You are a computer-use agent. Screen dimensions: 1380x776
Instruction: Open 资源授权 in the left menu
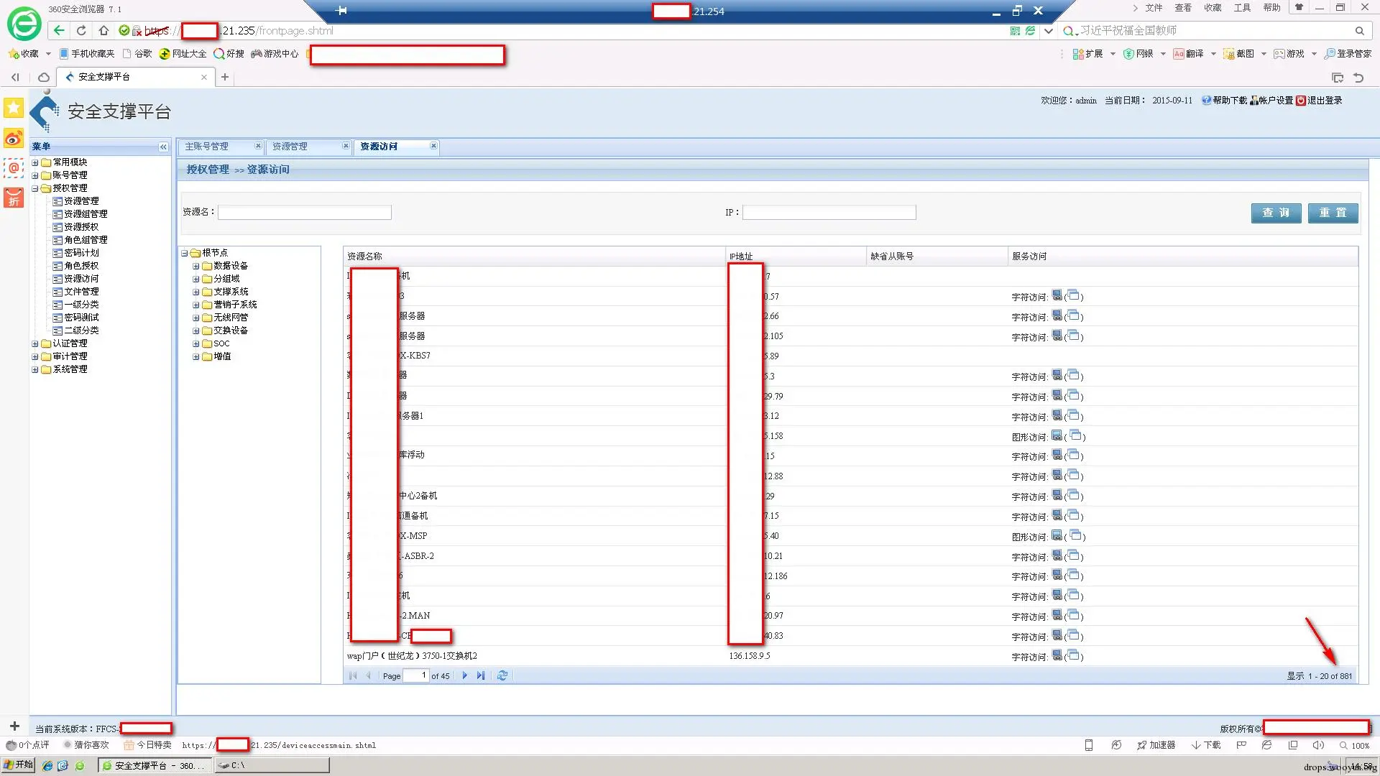pyautogui.click(x=81, y=227)
